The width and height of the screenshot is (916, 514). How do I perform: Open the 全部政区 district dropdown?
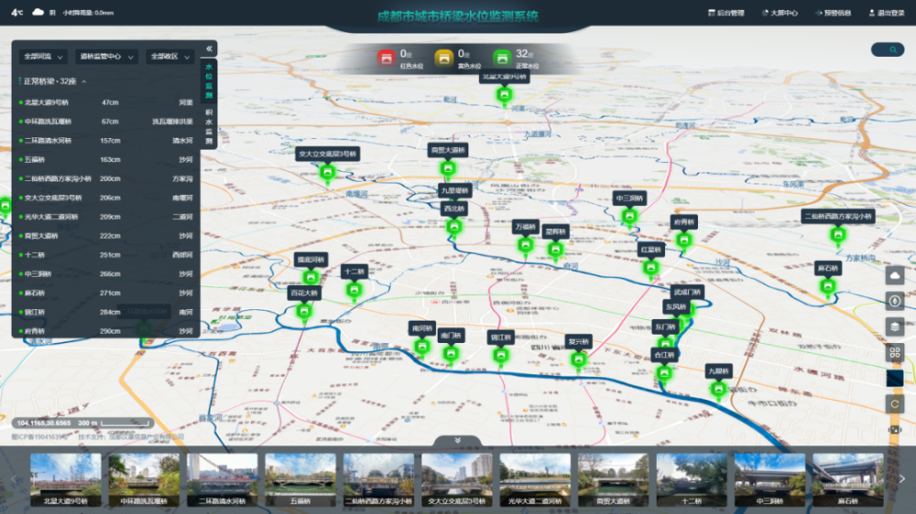click(169, 57)
